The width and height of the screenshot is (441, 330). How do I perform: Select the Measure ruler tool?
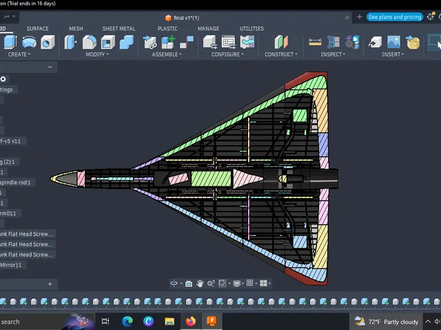315,43
